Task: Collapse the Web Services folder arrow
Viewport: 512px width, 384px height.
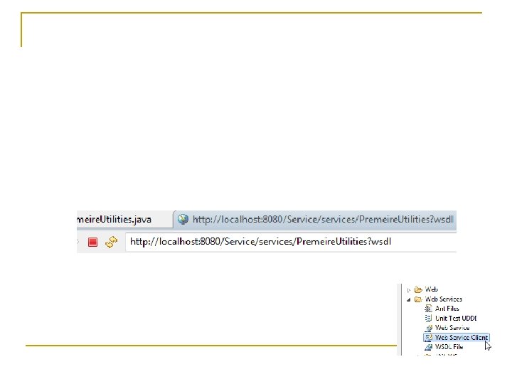Action: [x=409, y=299]
